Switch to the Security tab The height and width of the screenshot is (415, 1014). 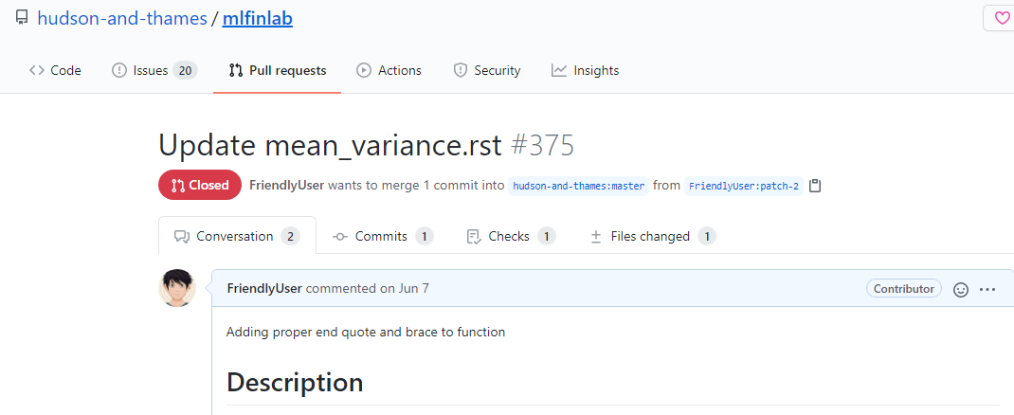[x=487, y=70]
